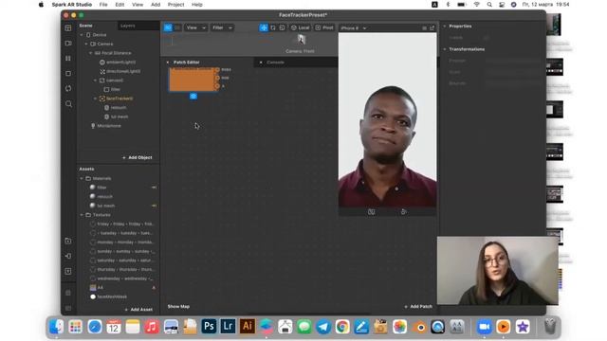The image size is (607, 341).
Task: Select the blue move manipulator tool
Action: (x=264, y=27)
